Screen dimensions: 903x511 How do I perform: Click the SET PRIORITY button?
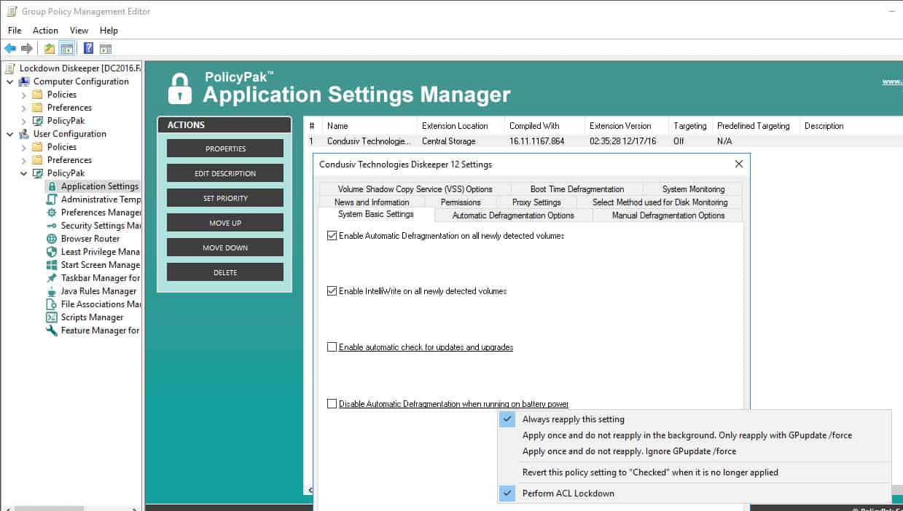point(225,198)
